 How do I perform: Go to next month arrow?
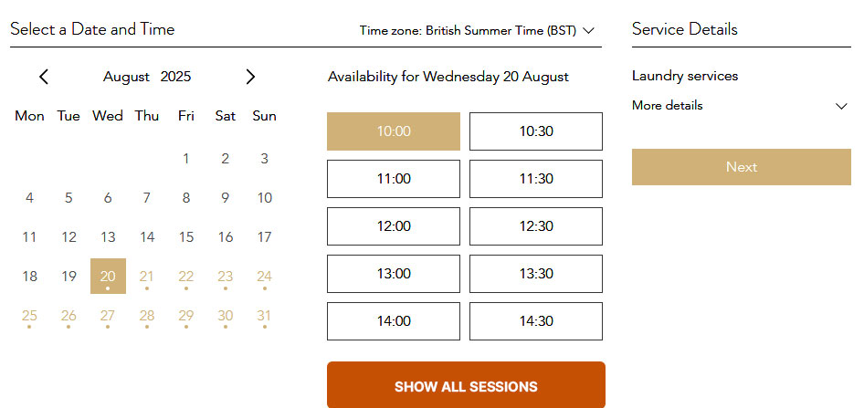pos(251,78)
